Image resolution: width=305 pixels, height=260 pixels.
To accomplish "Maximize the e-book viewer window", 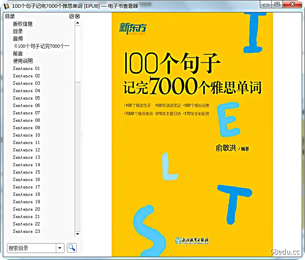I will [277, 5].
